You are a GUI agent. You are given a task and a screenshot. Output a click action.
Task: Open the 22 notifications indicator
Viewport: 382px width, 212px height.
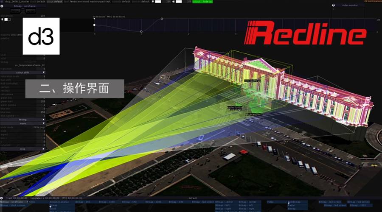point(373,1)
